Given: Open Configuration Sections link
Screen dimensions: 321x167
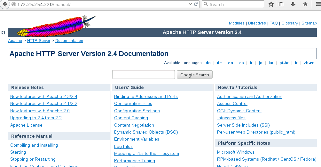Looking at the screenshot, I should pos(137,111).
